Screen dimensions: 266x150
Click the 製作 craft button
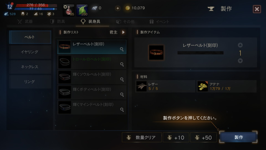[x=238, y=137]
